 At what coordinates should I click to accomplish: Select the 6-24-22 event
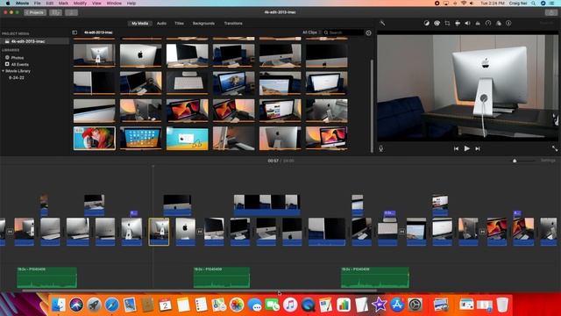[x=17, y=78]
